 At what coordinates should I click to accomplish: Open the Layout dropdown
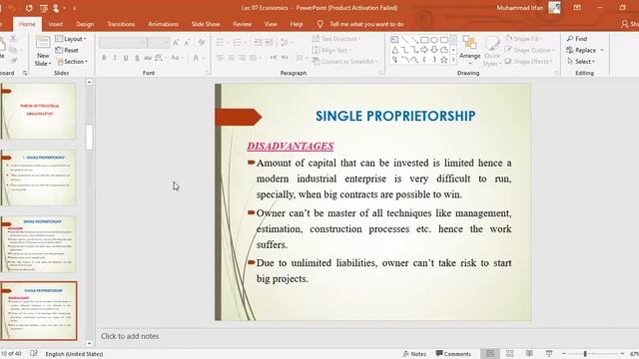(71, 39)
